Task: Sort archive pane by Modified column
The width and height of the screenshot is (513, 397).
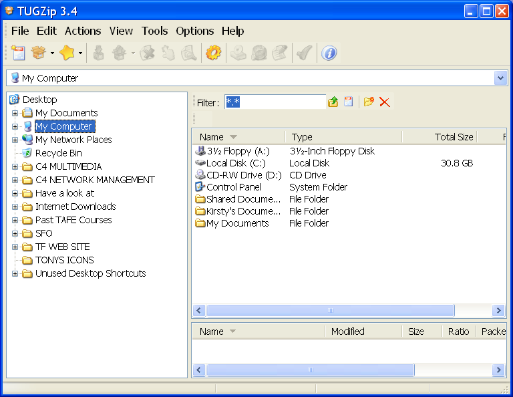Action: pos(363,332)
